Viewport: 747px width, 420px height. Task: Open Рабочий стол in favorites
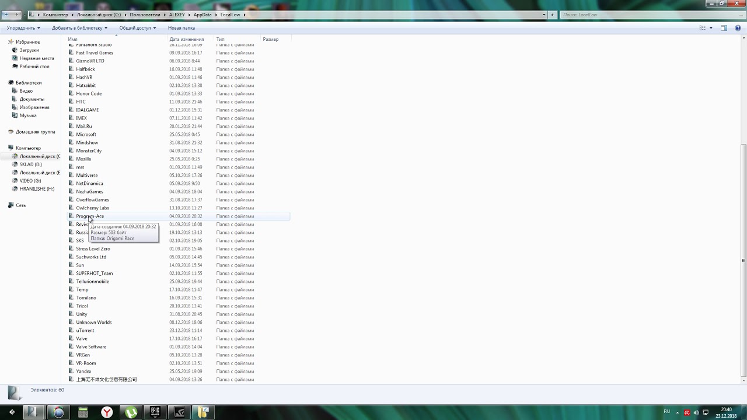click(34, 66)
